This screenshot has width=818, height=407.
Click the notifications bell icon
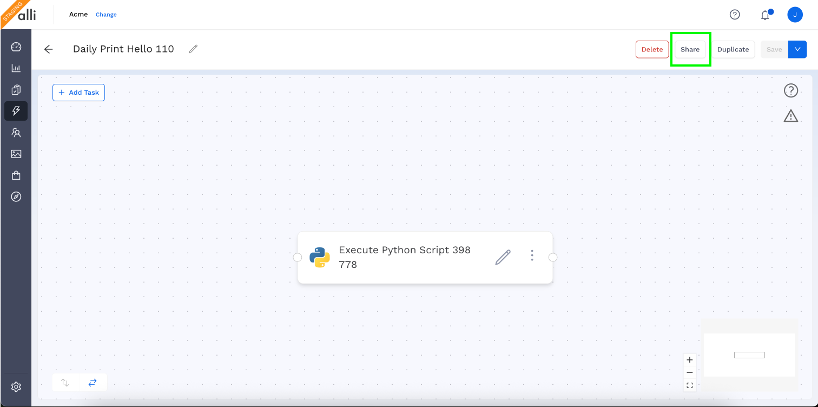(x=765, y=15)
